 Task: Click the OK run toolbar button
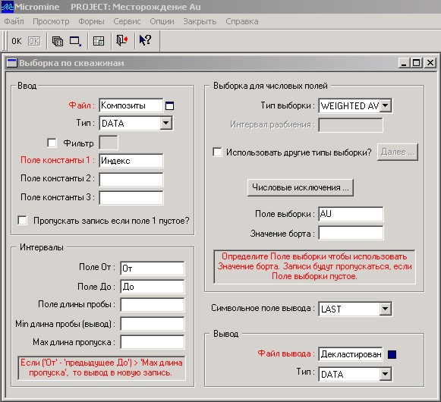click(16, 41)
